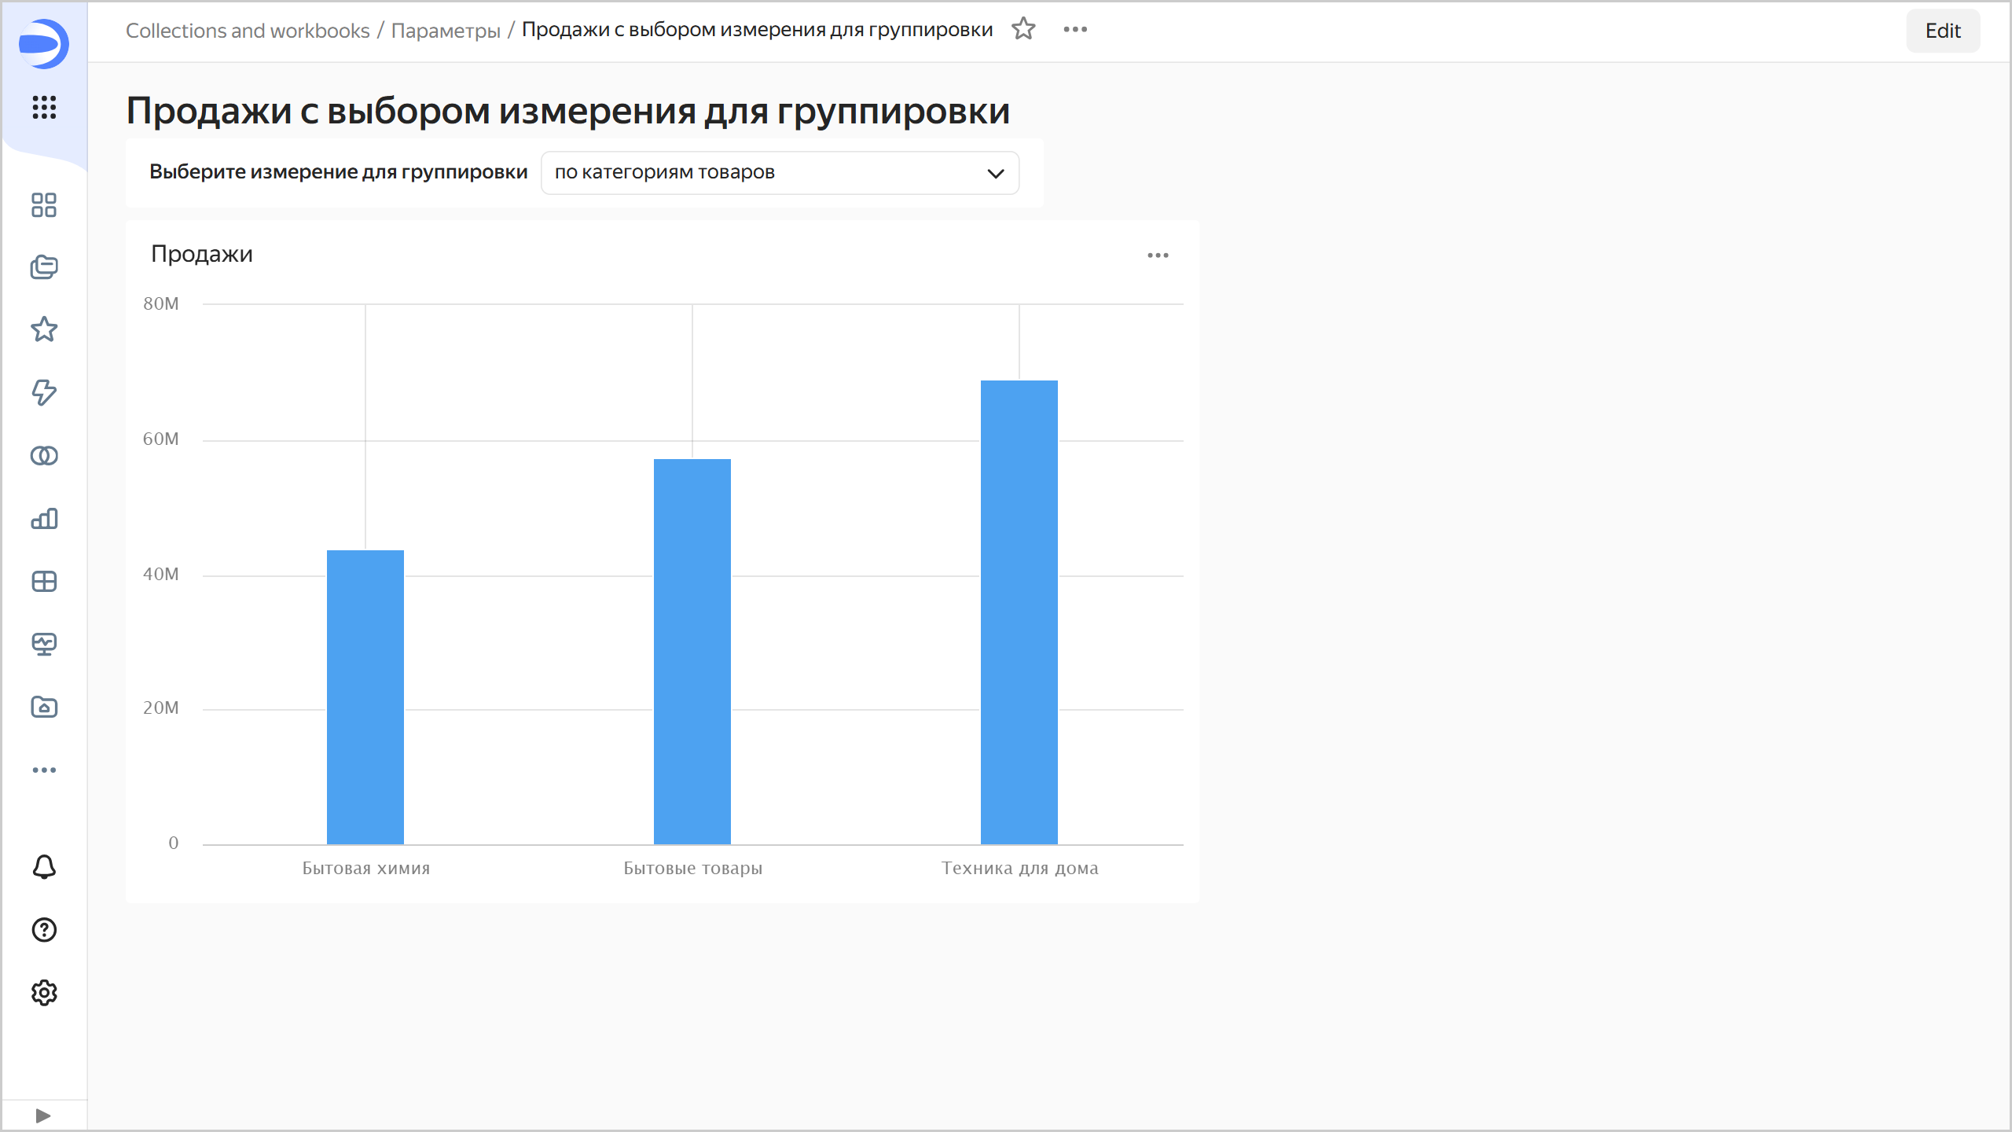
Task: Open the datasets overlapping circles icon
Action: (44, 456)
